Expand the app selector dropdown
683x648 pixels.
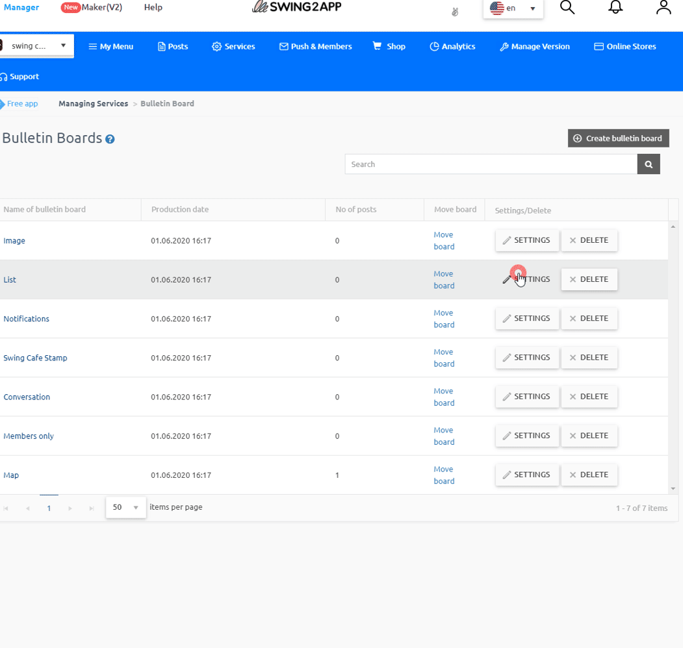pos(63,45)
